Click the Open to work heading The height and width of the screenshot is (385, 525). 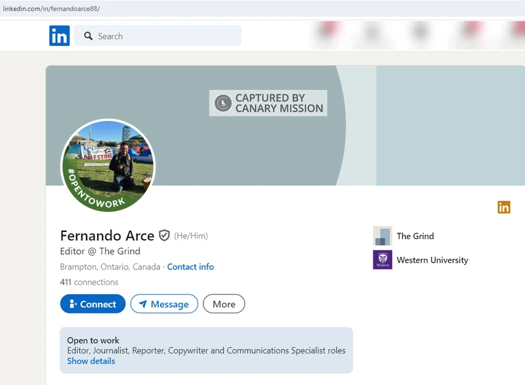pyautogui.click(x=93, y=340)
